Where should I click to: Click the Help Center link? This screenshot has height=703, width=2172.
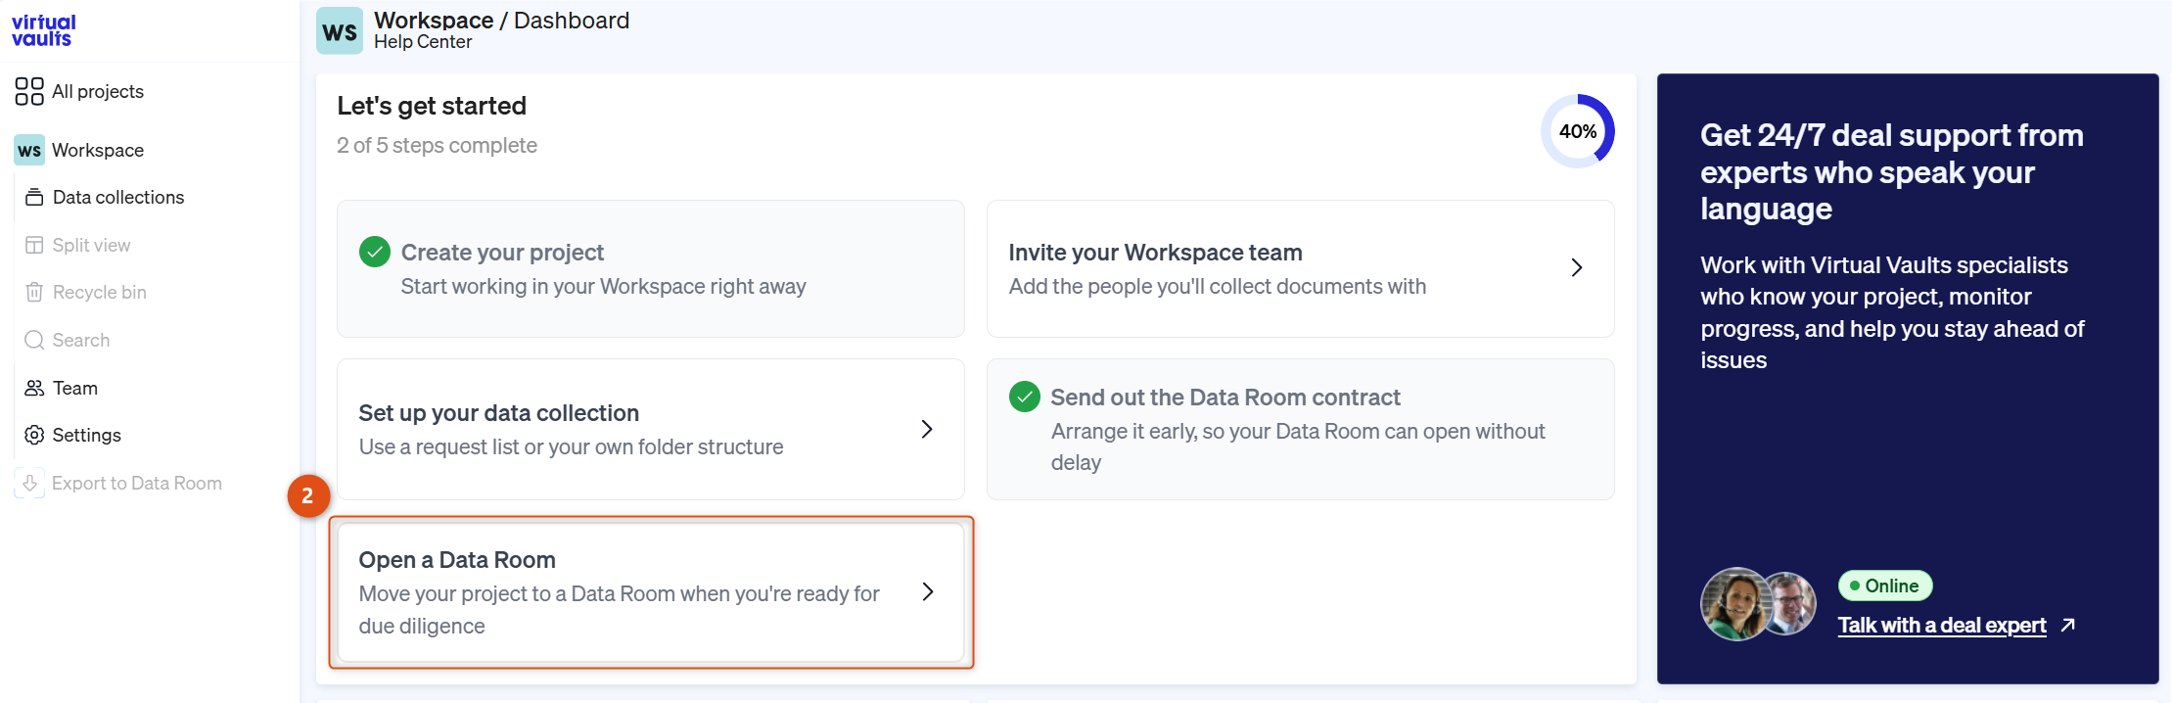pos(423,42)
